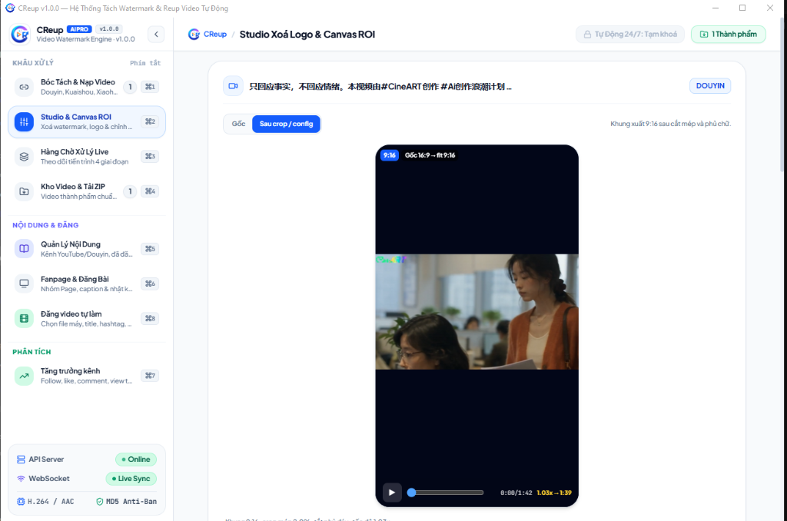Click the Tự Động 24/7: Tạm khoá button
787x521 pixels.
point(630,34)
